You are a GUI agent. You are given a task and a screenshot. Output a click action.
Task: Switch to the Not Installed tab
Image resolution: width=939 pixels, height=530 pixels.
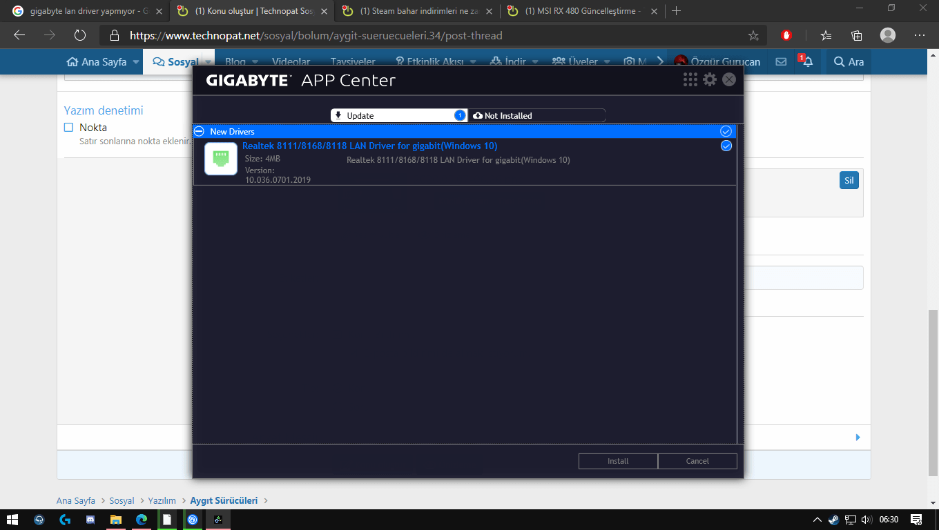pyautogui.click(x=537, y=115)
